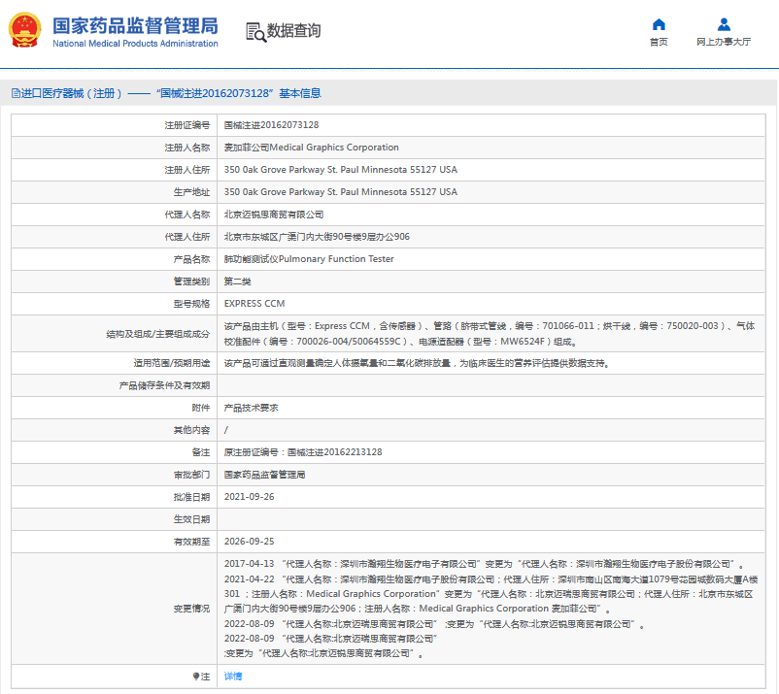
Task: Click National Medical Products Administration subtitle
Action: click(x=135, y=44)
